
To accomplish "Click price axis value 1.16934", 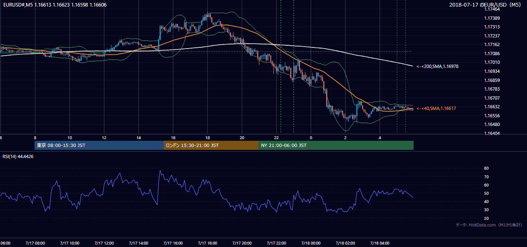I will pyautogui.click(x=493, y=71).
